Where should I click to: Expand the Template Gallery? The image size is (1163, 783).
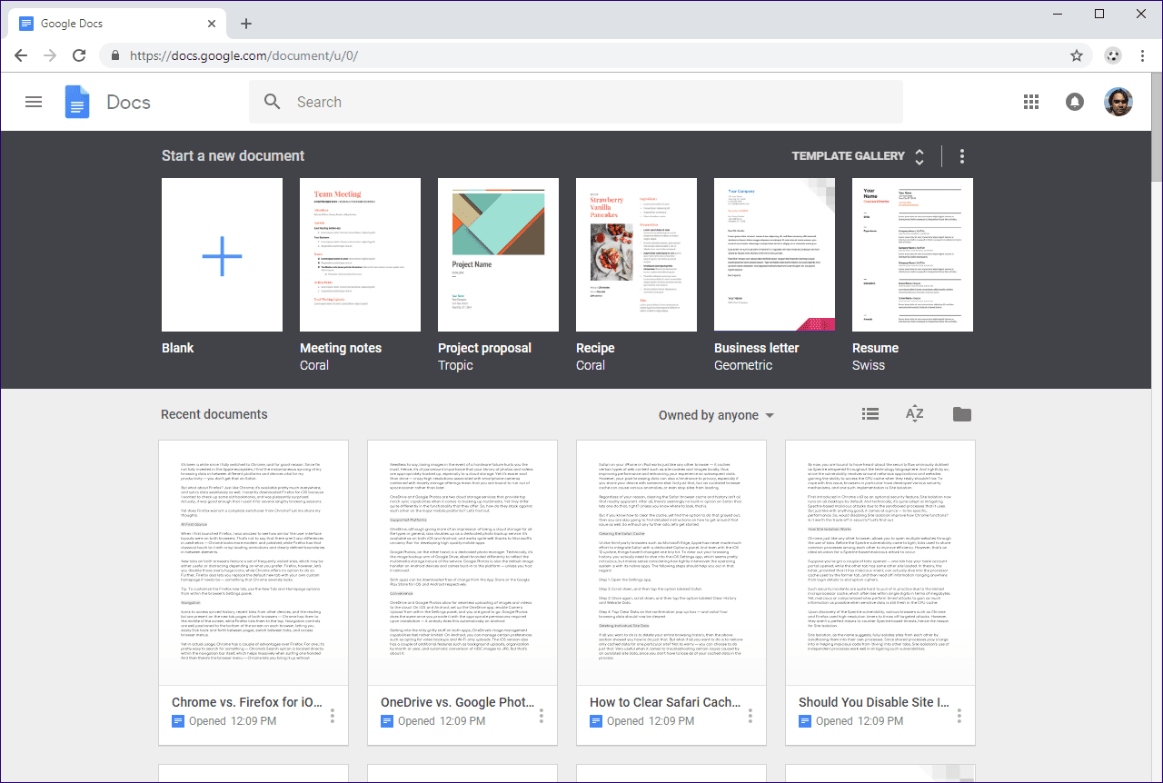pyautogui.click(x=859, y=156)
